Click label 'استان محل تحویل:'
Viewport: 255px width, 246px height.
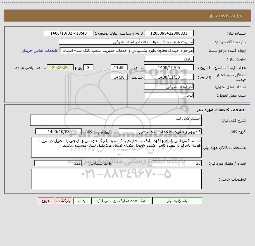tap(230, 87)
